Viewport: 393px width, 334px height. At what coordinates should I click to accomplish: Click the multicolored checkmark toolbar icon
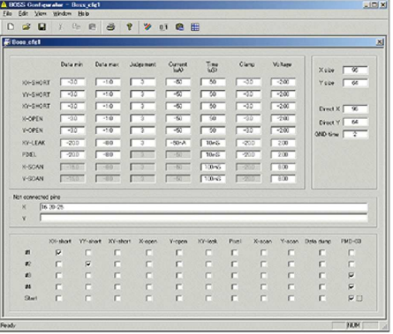147,27
